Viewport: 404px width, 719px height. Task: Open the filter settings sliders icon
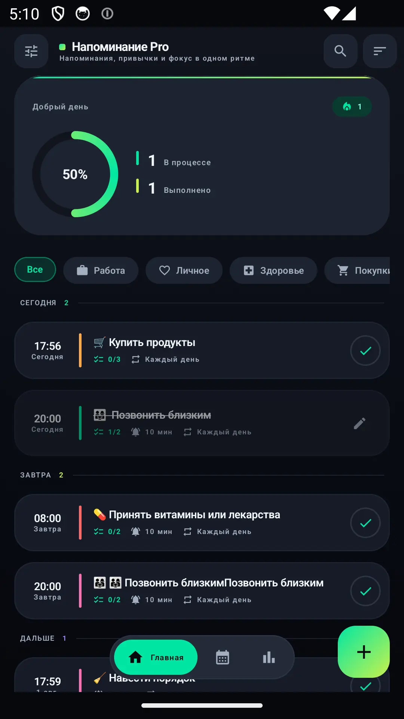click(31, 51)
